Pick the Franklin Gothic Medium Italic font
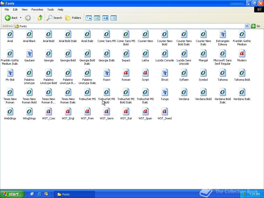Viewport: 264px width, 198px height. [10, 54]
